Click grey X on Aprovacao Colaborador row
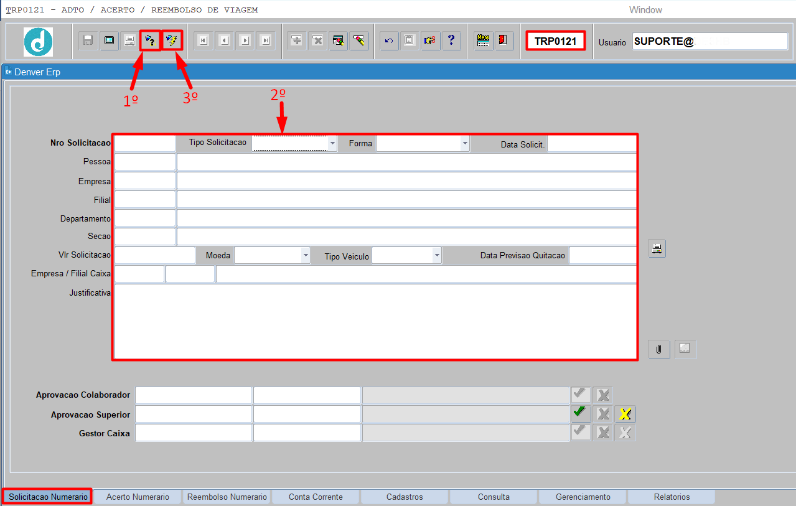This screenshot has height=506, width=796. pyautogui.click(x=602, y=395)
